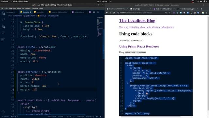Screen dimensions: 209x118
Task: Open the View menu in VS Code
Action: (x=19, y=9)
